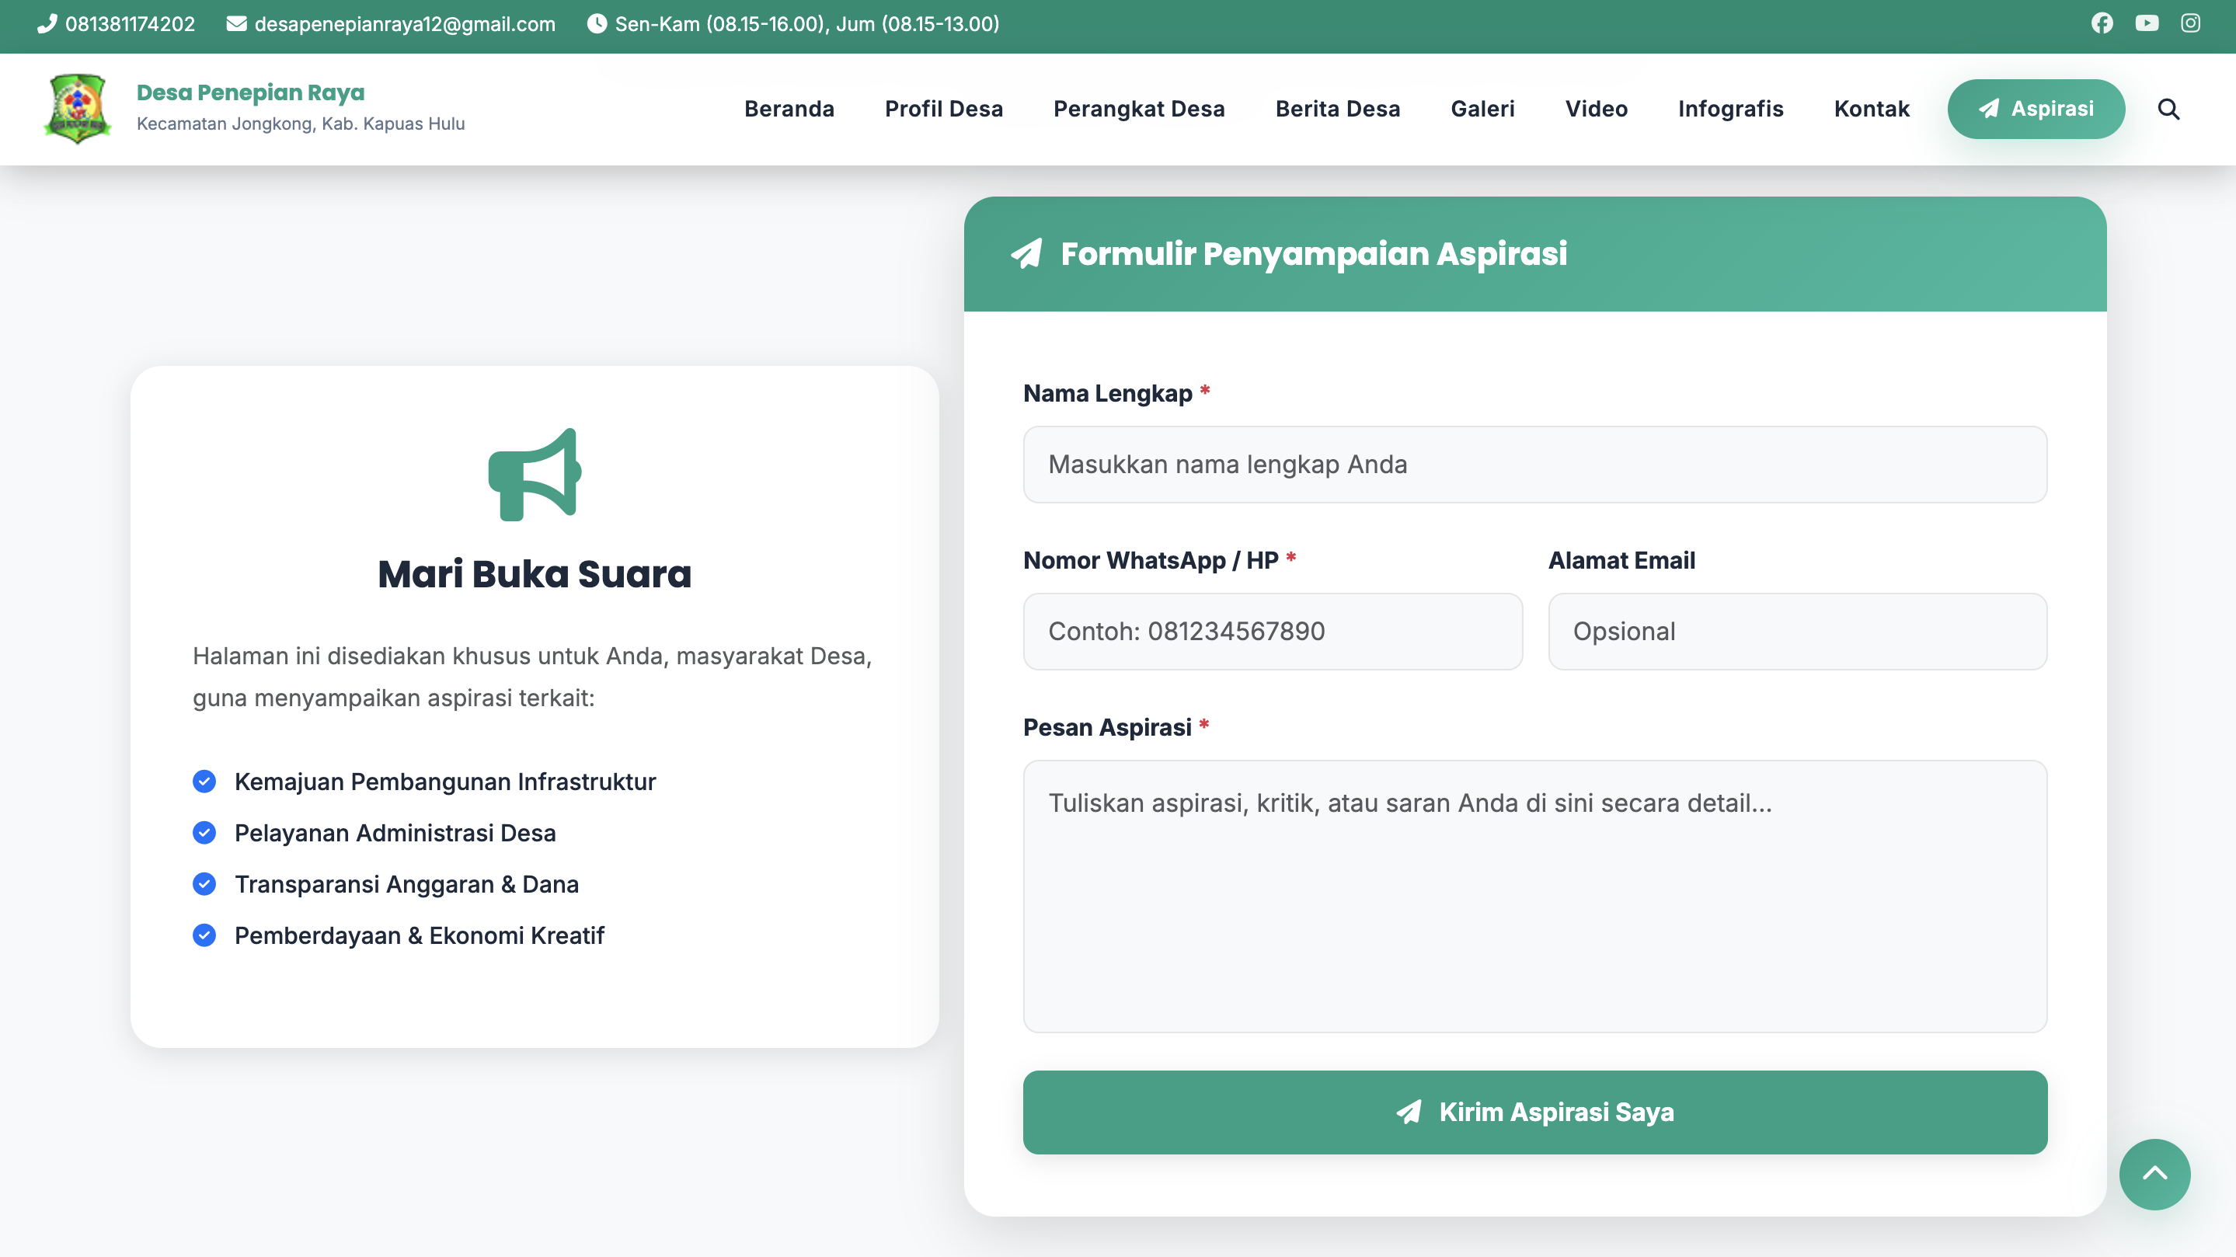Click the Formulir Penyampaian Aspirasi heading

1313,253
